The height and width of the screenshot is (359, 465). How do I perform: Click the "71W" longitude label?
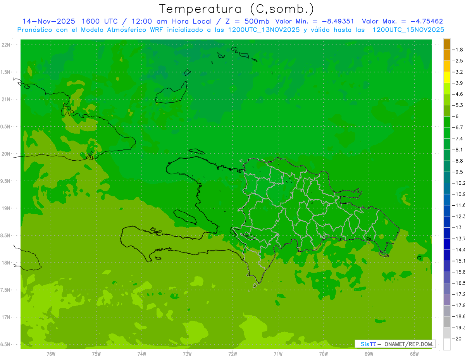click(278, 354)
